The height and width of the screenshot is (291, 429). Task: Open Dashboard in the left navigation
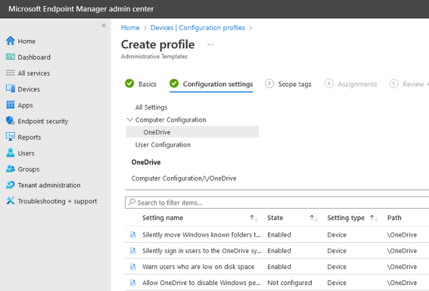tap(34, 57)
